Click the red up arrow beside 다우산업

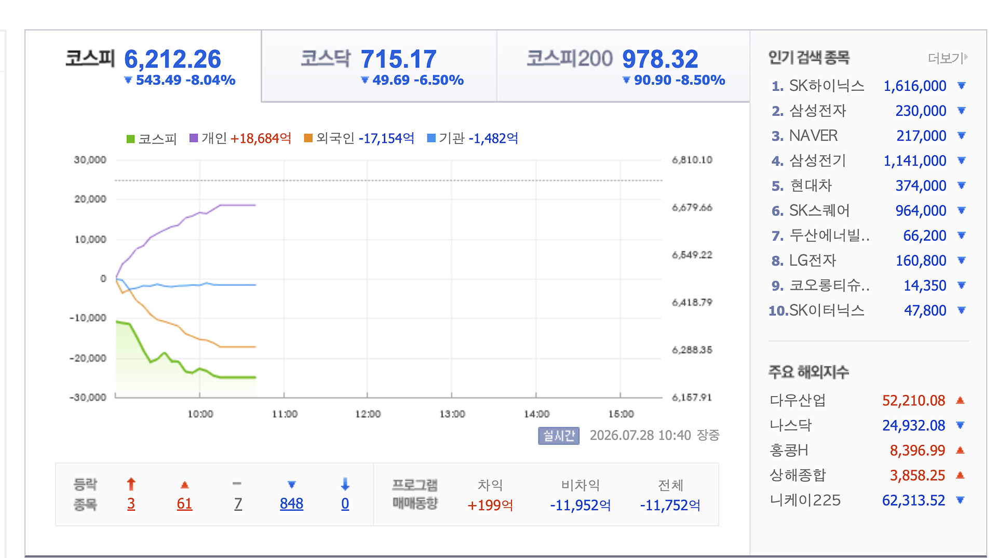pyautogui.click(x=960, y=400)
